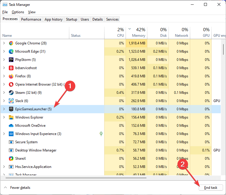This screenshot has height=195, width=226.
Task: Expand the Microsoft Edge (31) process group
Action: click(x=4, y=51)
